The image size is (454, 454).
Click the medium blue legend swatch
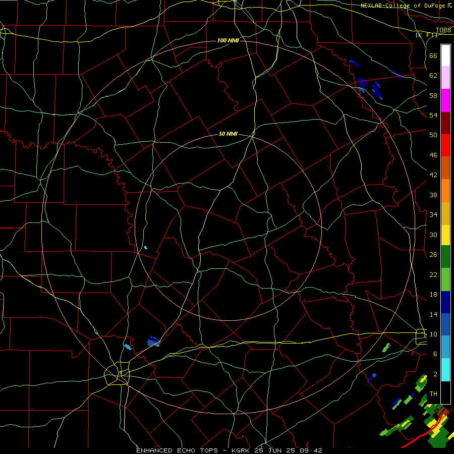(445, 324)
